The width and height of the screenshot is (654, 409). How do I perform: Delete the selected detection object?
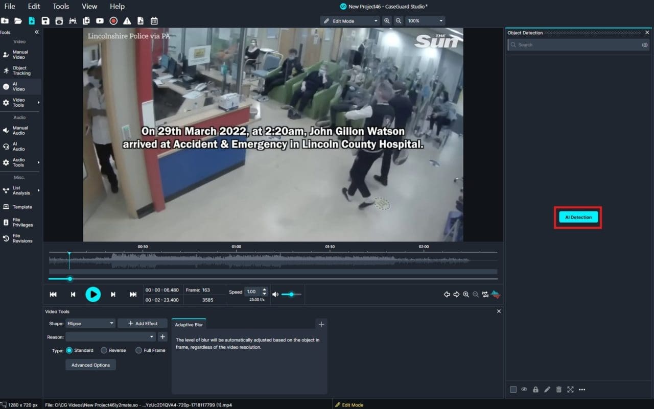click(x=558, y=389)
